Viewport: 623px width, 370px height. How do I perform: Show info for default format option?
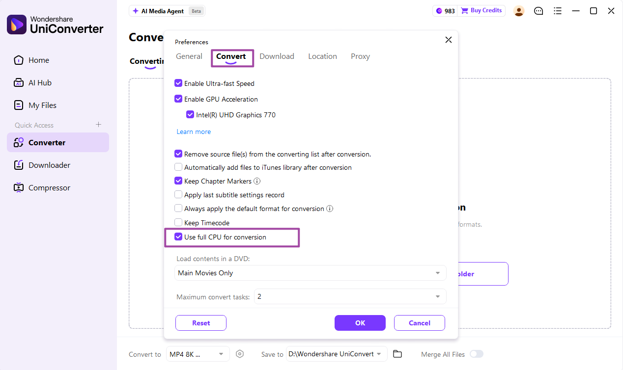point(330,209)
